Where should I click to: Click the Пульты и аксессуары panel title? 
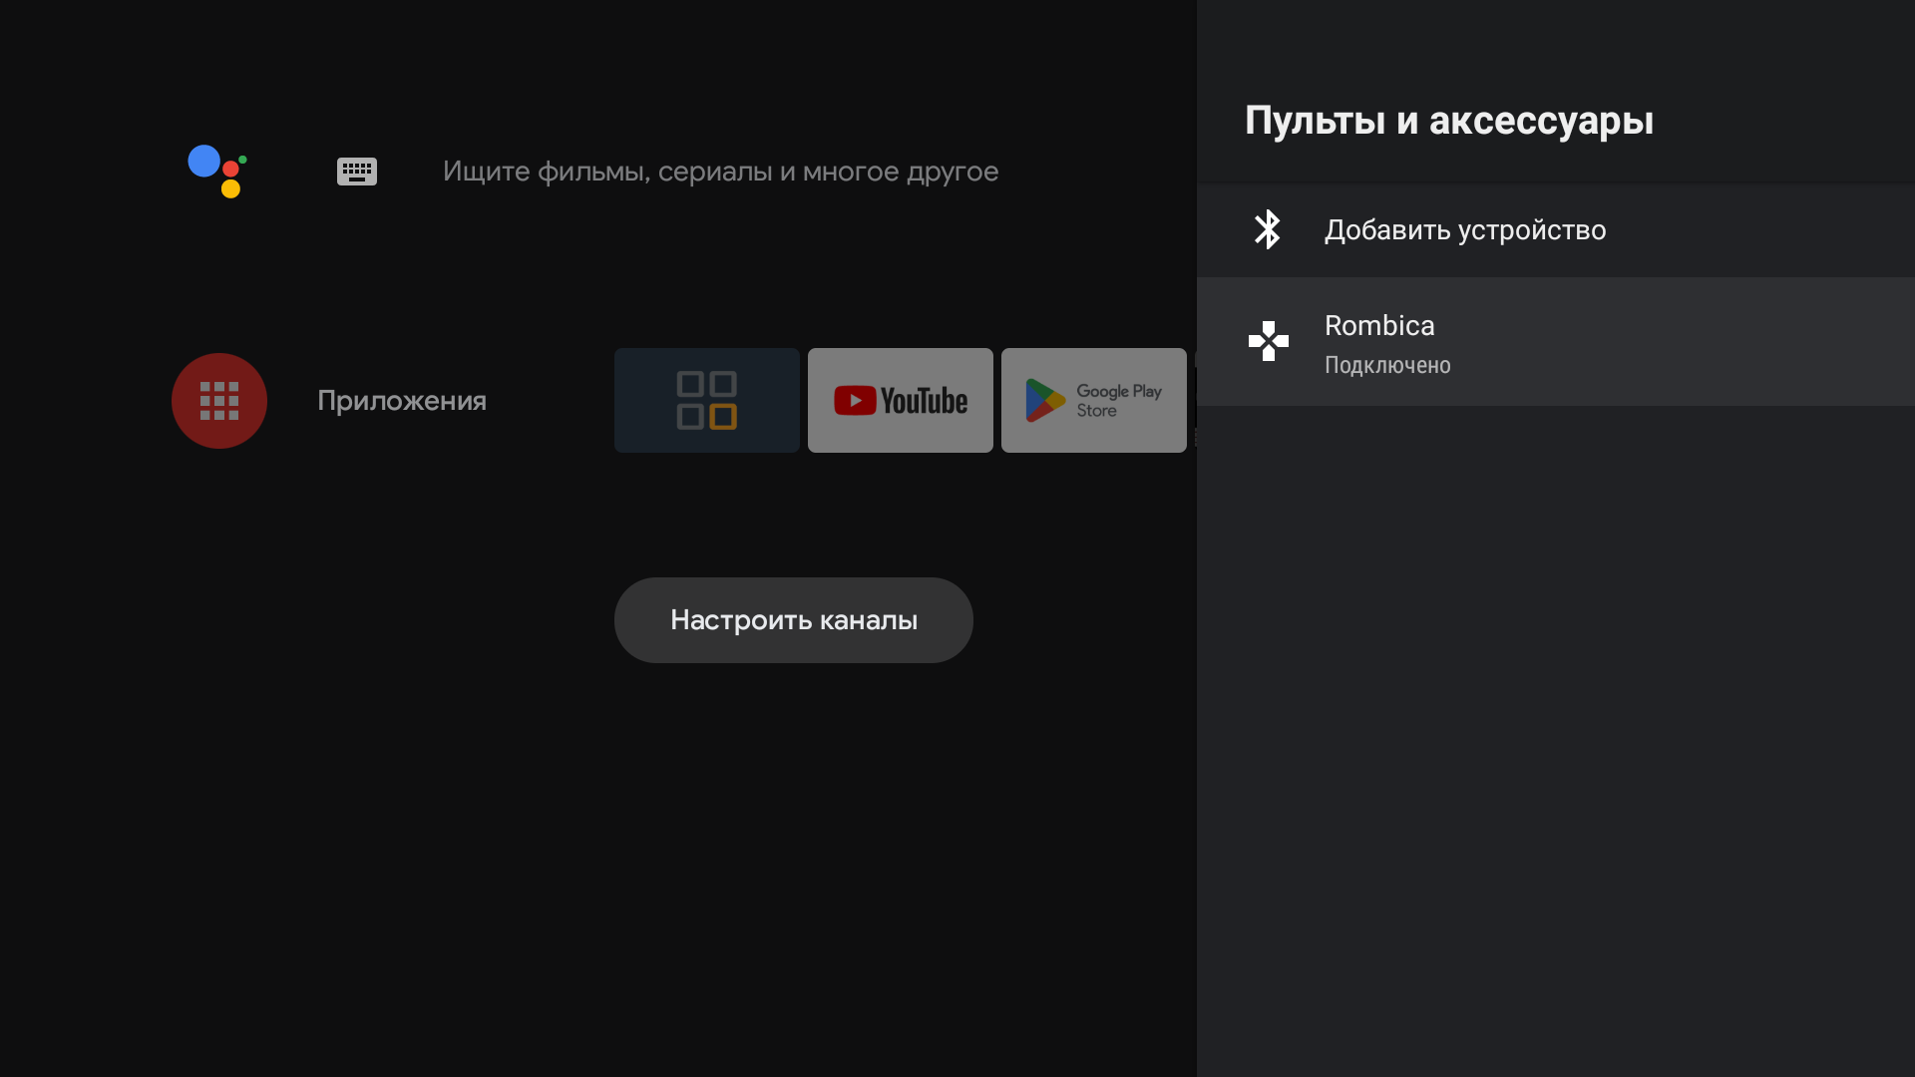1448,121
